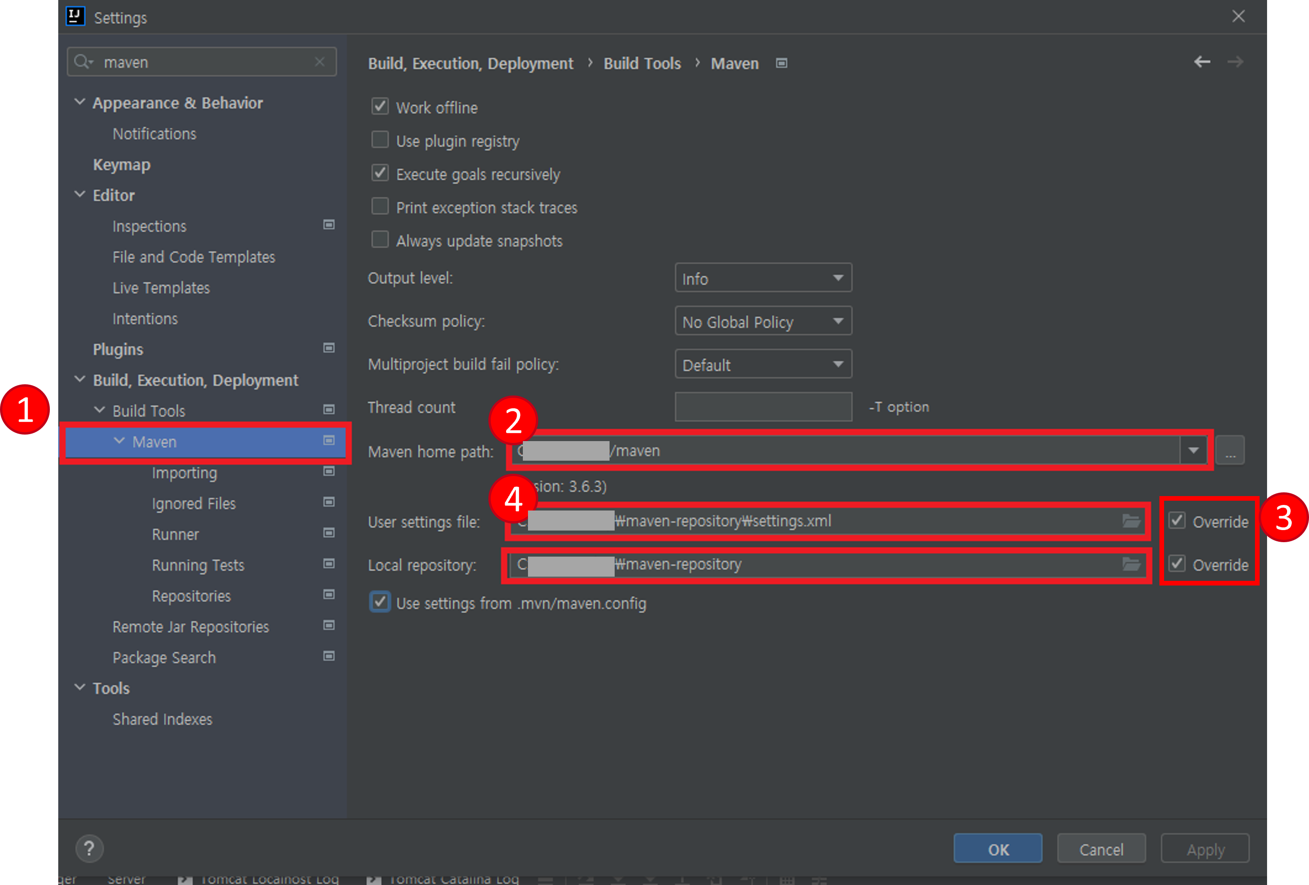1309x885 pixels.
Task: Click the OK button
Action: pyautogui.click(x=998, y=849)
